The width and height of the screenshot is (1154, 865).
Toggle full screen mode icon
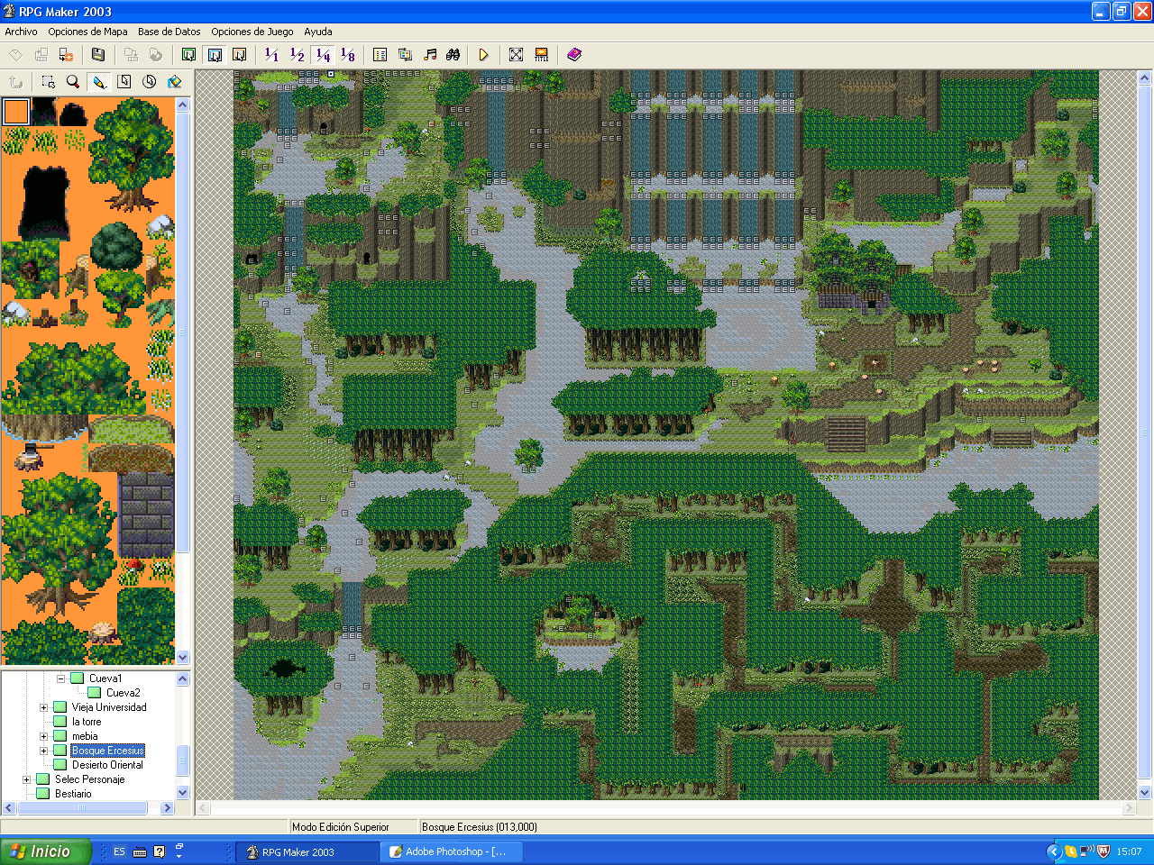point(516,55)
